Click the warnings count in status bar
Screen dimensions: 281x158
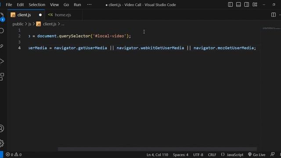coord(18,154)
